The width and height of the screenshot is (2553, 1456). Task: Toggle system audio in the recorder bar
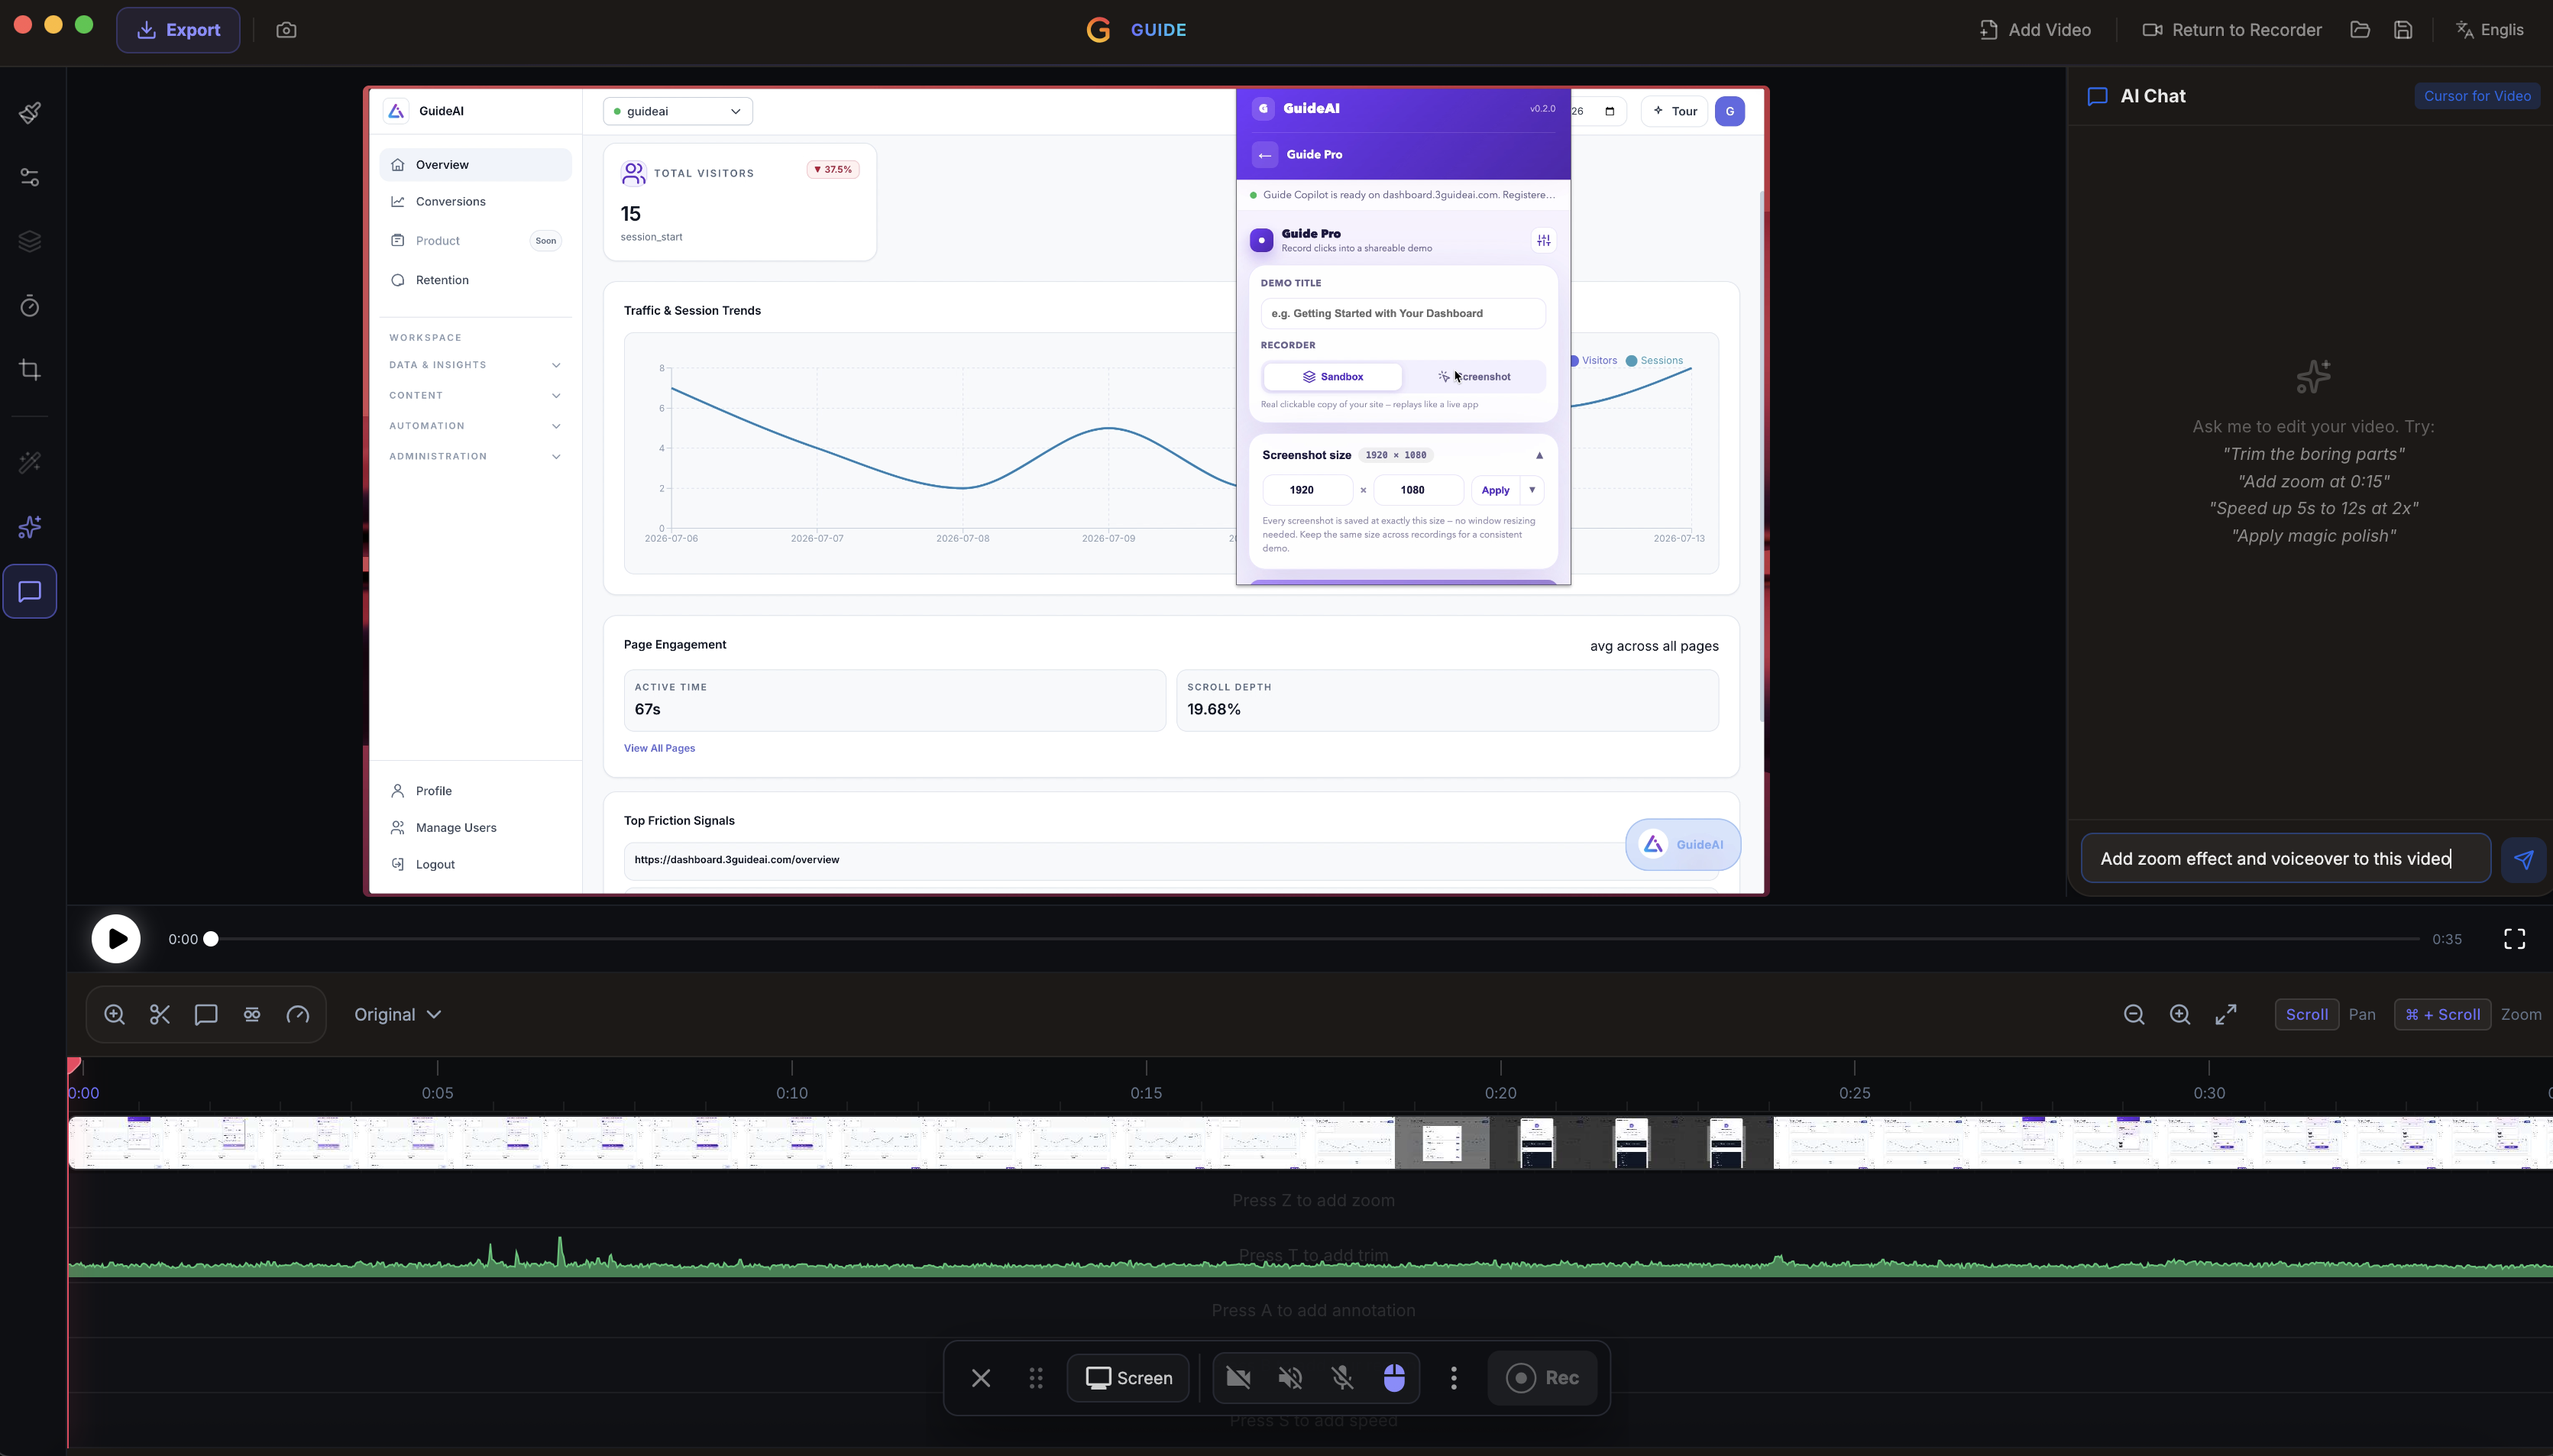pos(1290,1378)
